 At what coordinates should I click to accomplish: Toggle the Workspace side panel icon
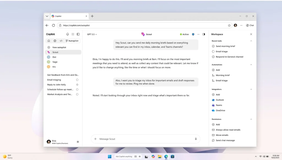204,34
